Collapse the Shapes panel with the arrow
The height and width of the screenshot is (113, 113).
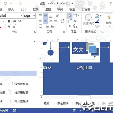click(x=35, y=42)
